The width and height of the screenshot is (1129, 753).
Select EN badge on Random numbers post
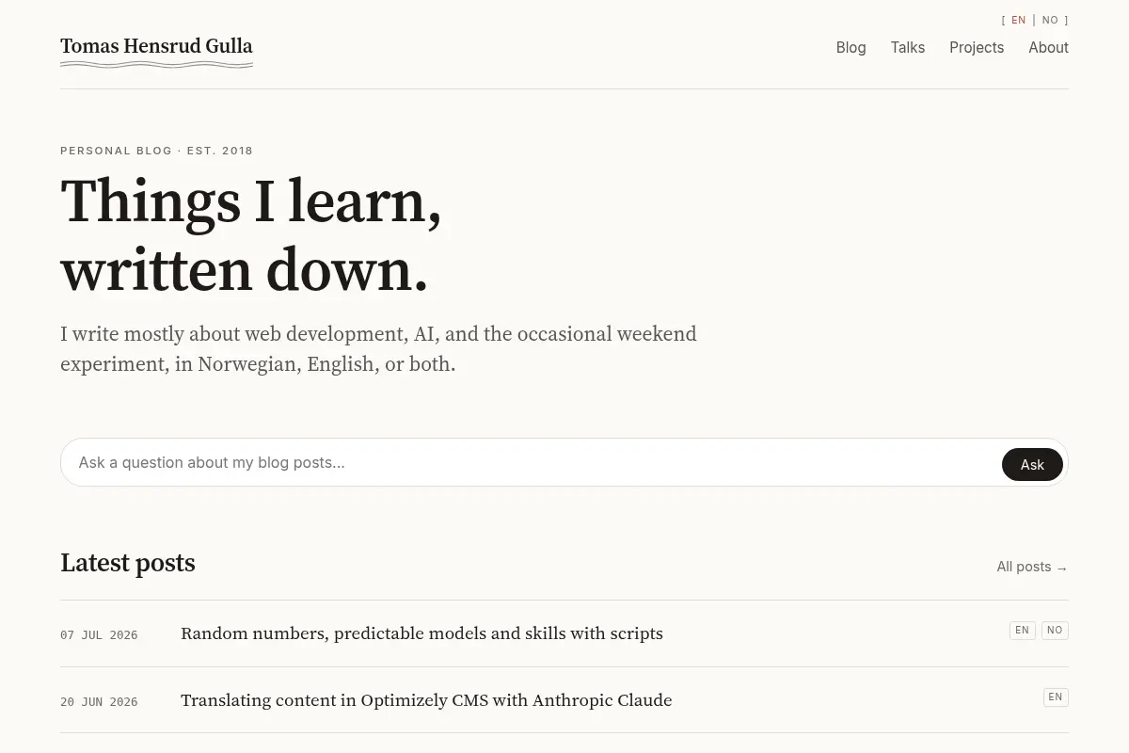[x=1022, y=631]
